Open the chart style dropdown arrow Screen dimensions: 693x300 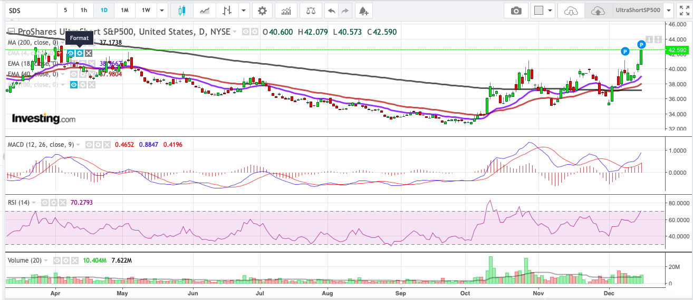[x=243, y=11]
